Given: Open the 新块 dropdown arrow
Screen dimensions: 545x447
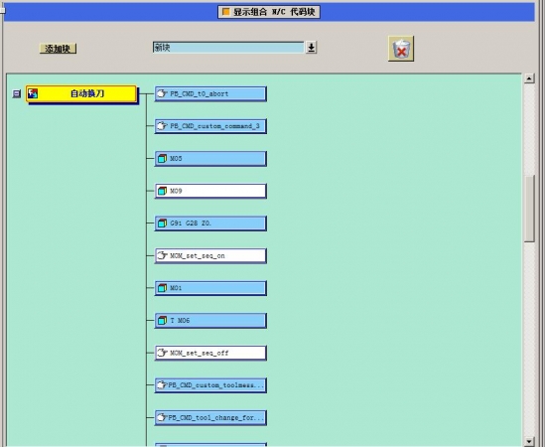Looking at the screenshot, I should click(x=311, y=48).
